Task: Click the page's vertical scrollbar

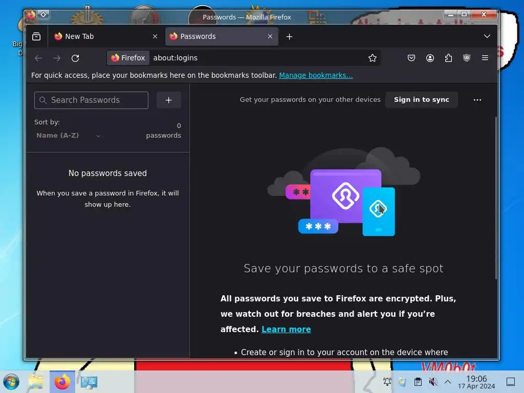Action: coord(495,198)
